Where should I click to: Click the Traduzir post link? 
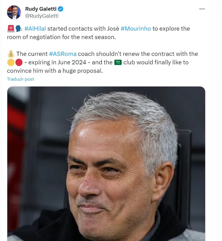coord(20,79)
